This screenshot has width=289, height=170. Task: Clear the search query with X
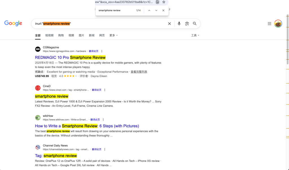coord(169,24)
